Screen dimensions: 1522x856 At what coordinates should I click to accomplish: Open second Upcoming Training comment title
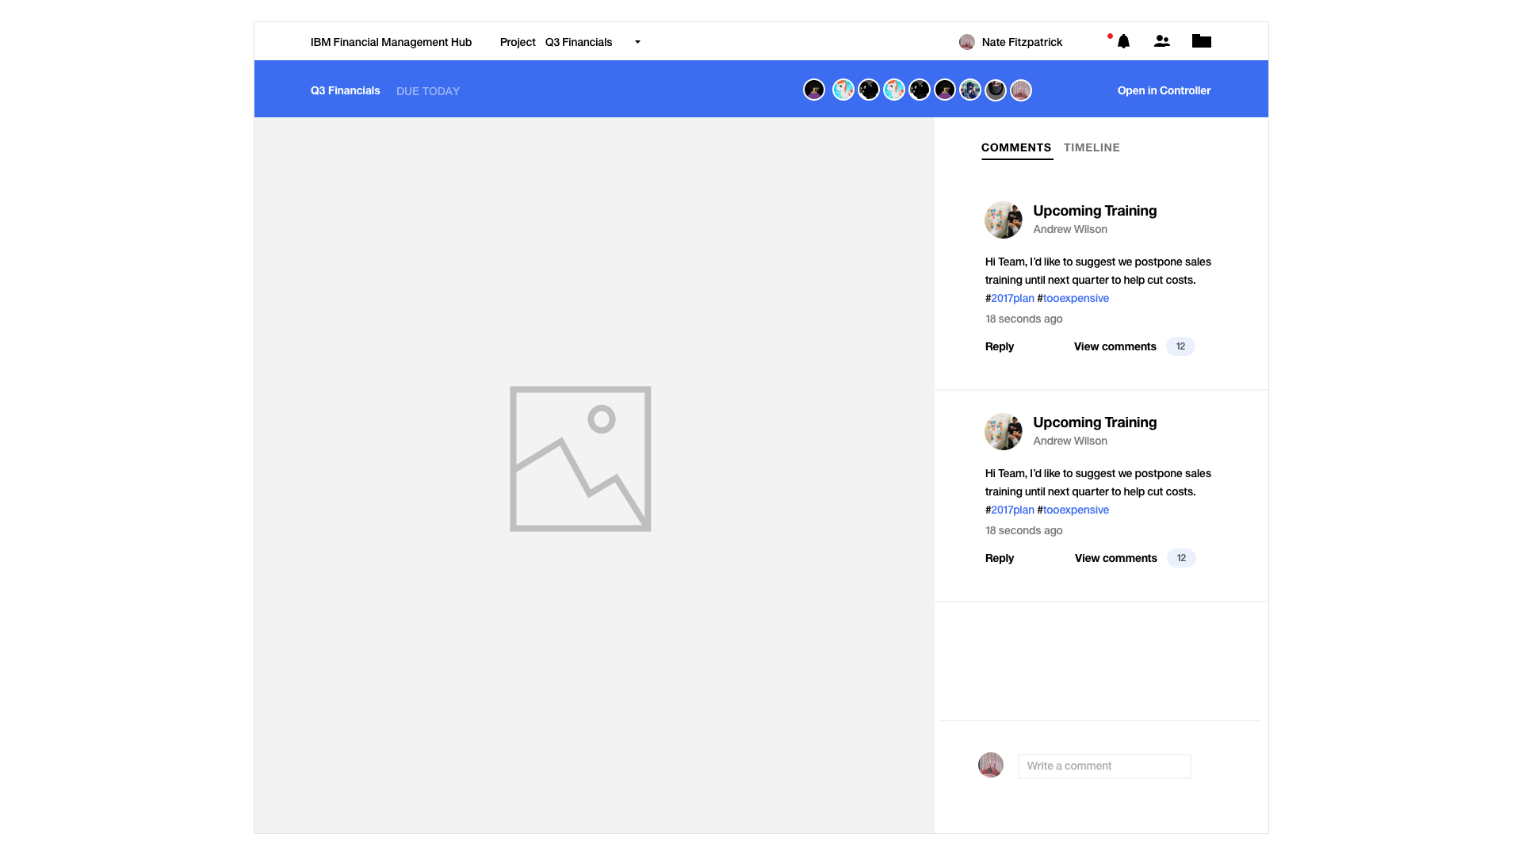[x=1095, y=422]
